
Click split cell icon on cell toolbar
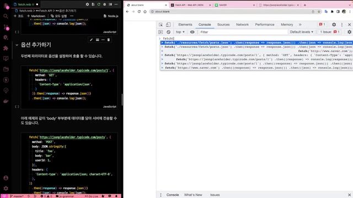coord(97,40)
